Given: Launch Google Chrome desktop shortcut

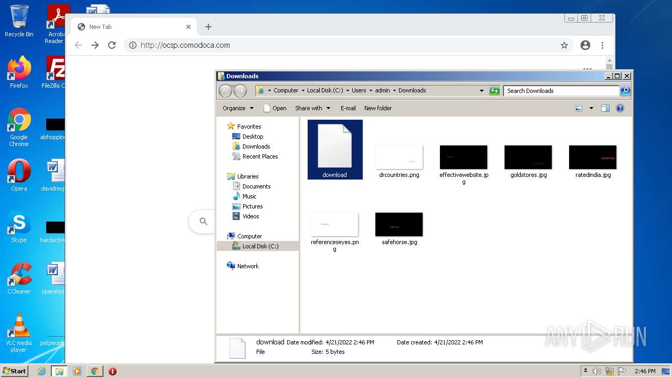Looking at the screenshot, I should point(19,128).
